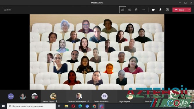Image resolution: width=194 pixels, height=109 pixels.
Task: Open the meeting chat icon
Action: [129, 10]
